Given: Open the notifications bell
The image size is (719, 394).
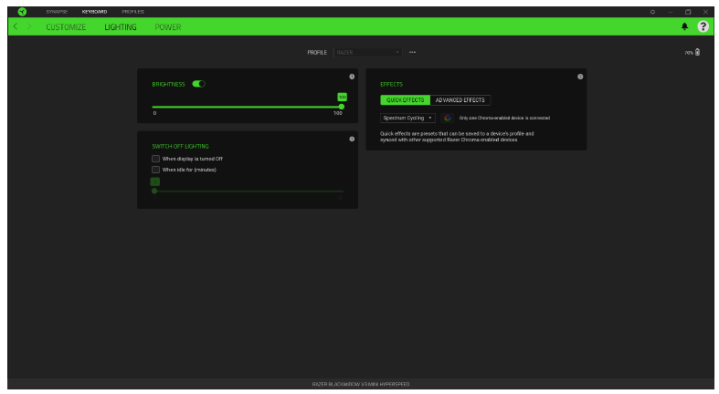Looking at the screenshot, I should point(684,26).
